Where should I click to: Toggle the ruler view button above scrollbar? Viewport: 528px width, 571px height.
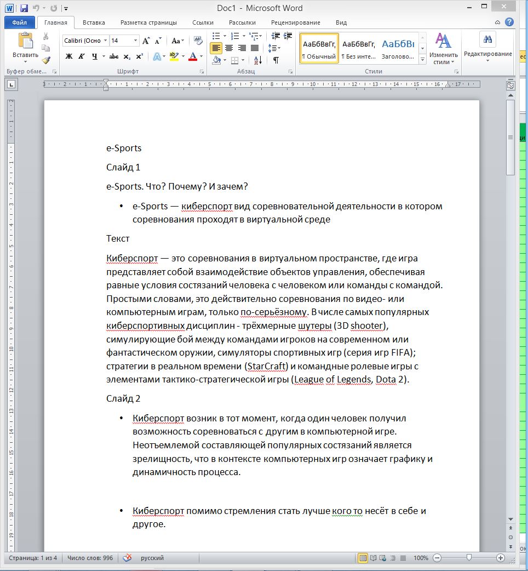tap(510, 85)
